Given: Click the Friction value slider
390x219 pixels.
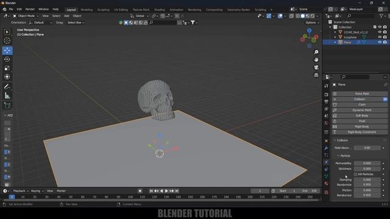Looking at the screenshot, I should [367, 190].
